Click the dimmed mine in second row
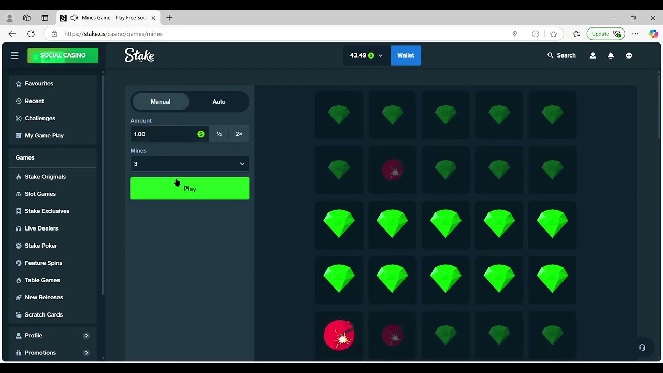This screenshot has height=373, width=663. click(x=393, y=170)
